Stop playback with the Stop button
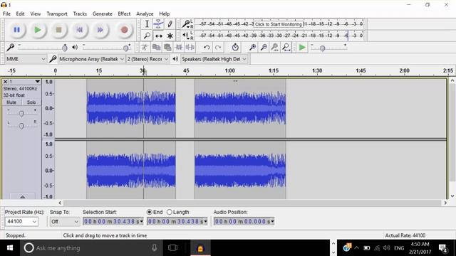456x256 pixels. 58,30
